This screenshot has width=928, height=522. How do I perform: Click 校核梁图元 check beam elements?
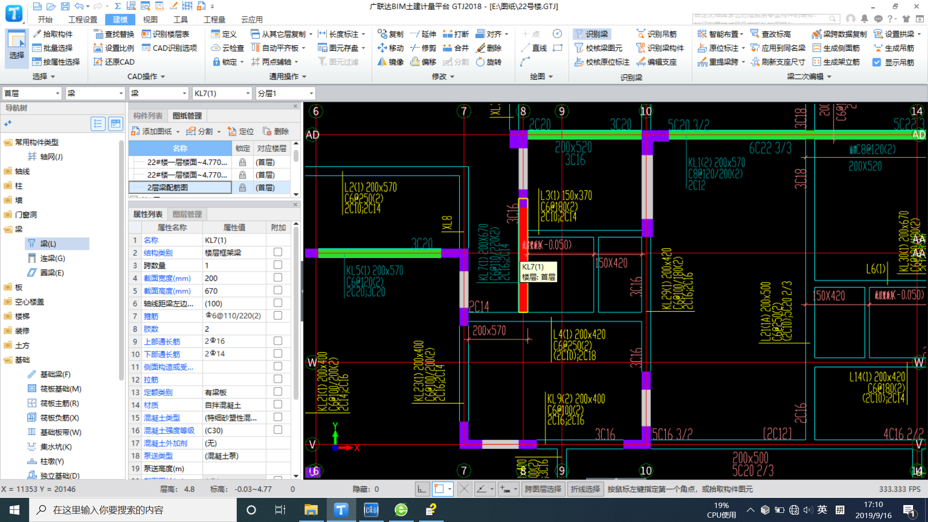[x=598, y=48]
